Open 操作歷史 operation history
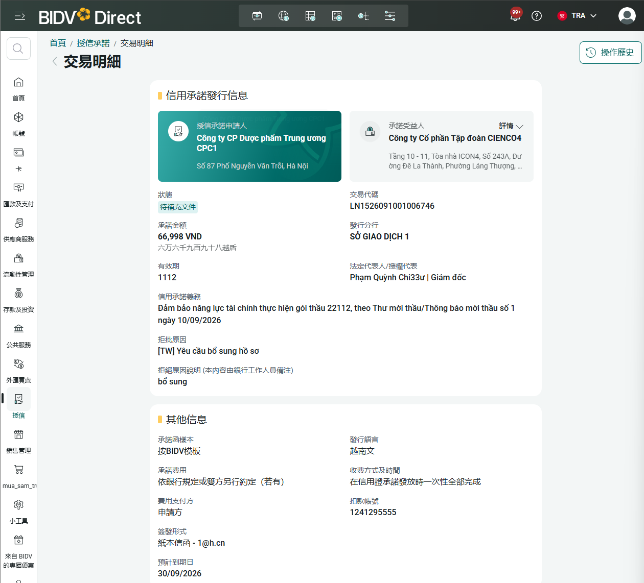The image size is (644, 583). (610, 53)
